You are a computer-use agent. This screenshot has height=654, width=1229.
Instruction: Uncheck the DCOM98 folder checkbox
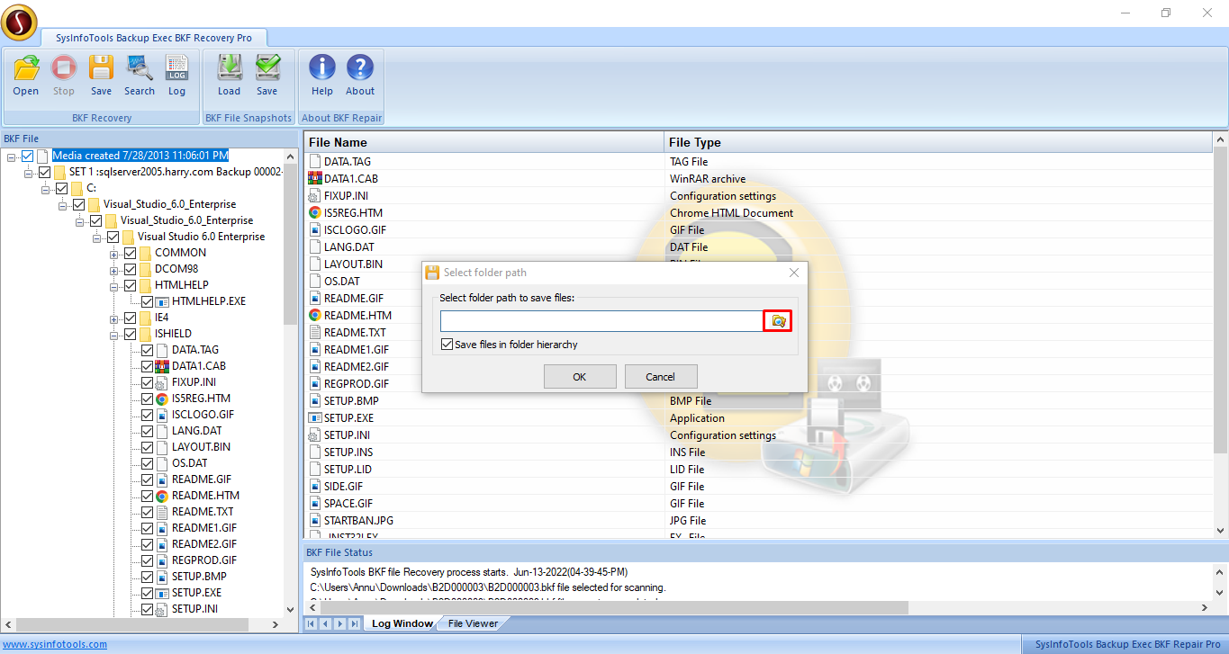click(x=130, y=269)
